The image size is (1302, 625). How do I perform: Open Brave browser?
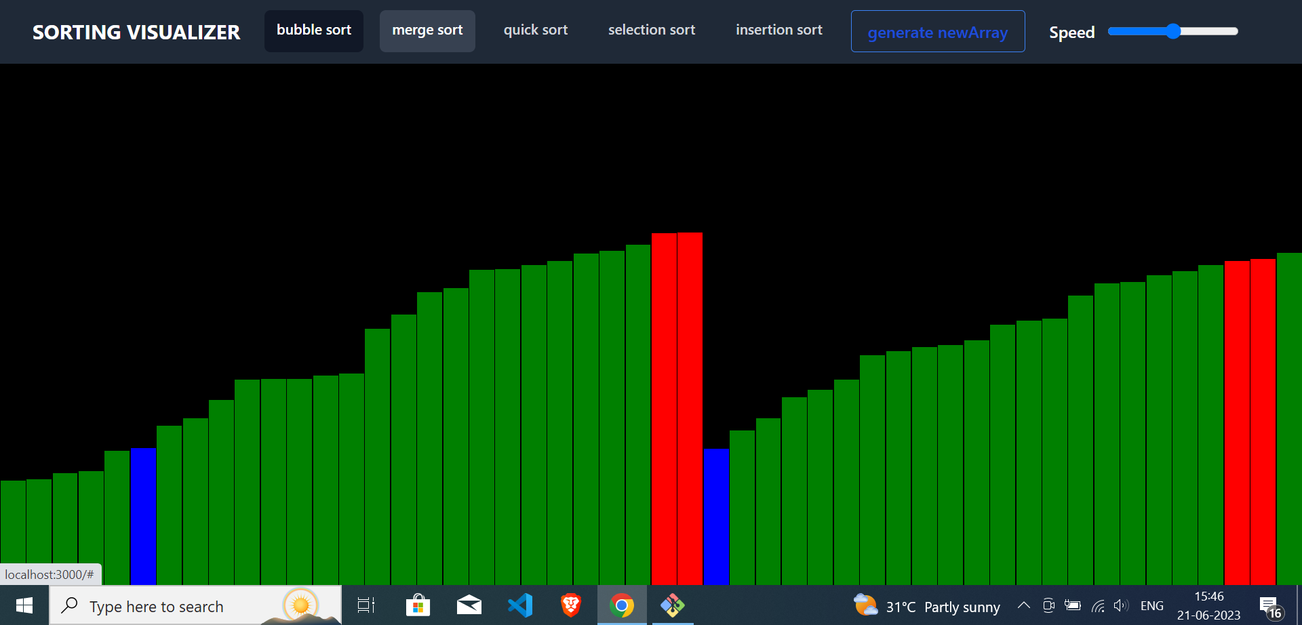tap(570, 605)
